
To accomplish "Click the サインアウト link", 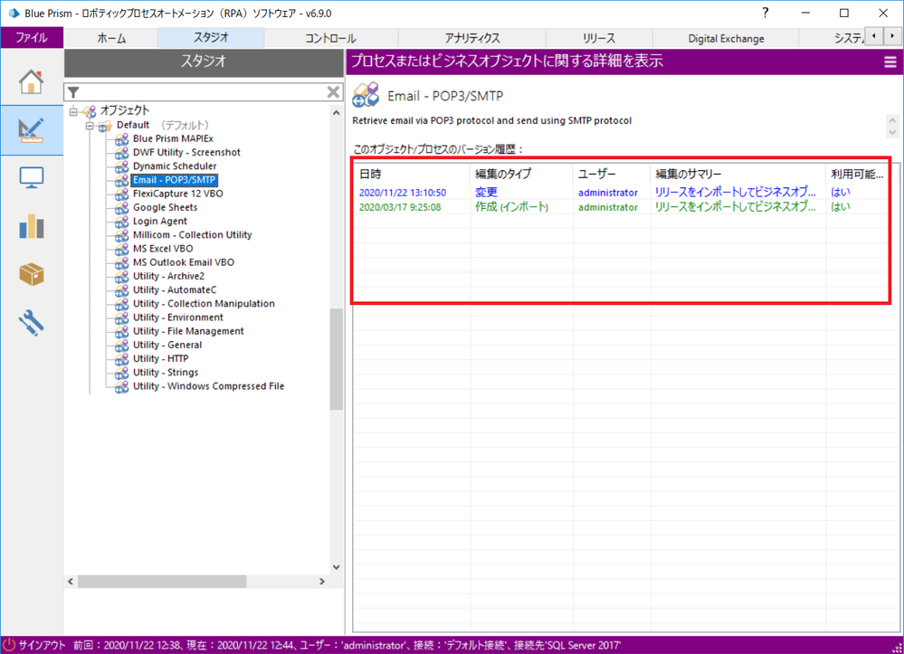I will (42, 645).
